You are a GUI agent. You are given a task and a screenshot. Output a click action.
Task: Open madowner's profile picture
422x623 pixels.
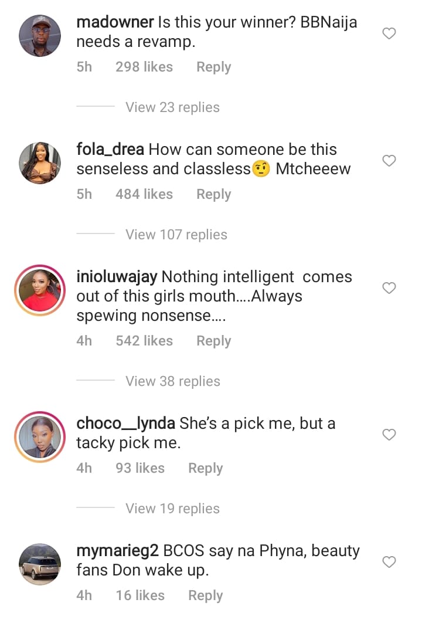pyautogui.click(x=40, y=36)
